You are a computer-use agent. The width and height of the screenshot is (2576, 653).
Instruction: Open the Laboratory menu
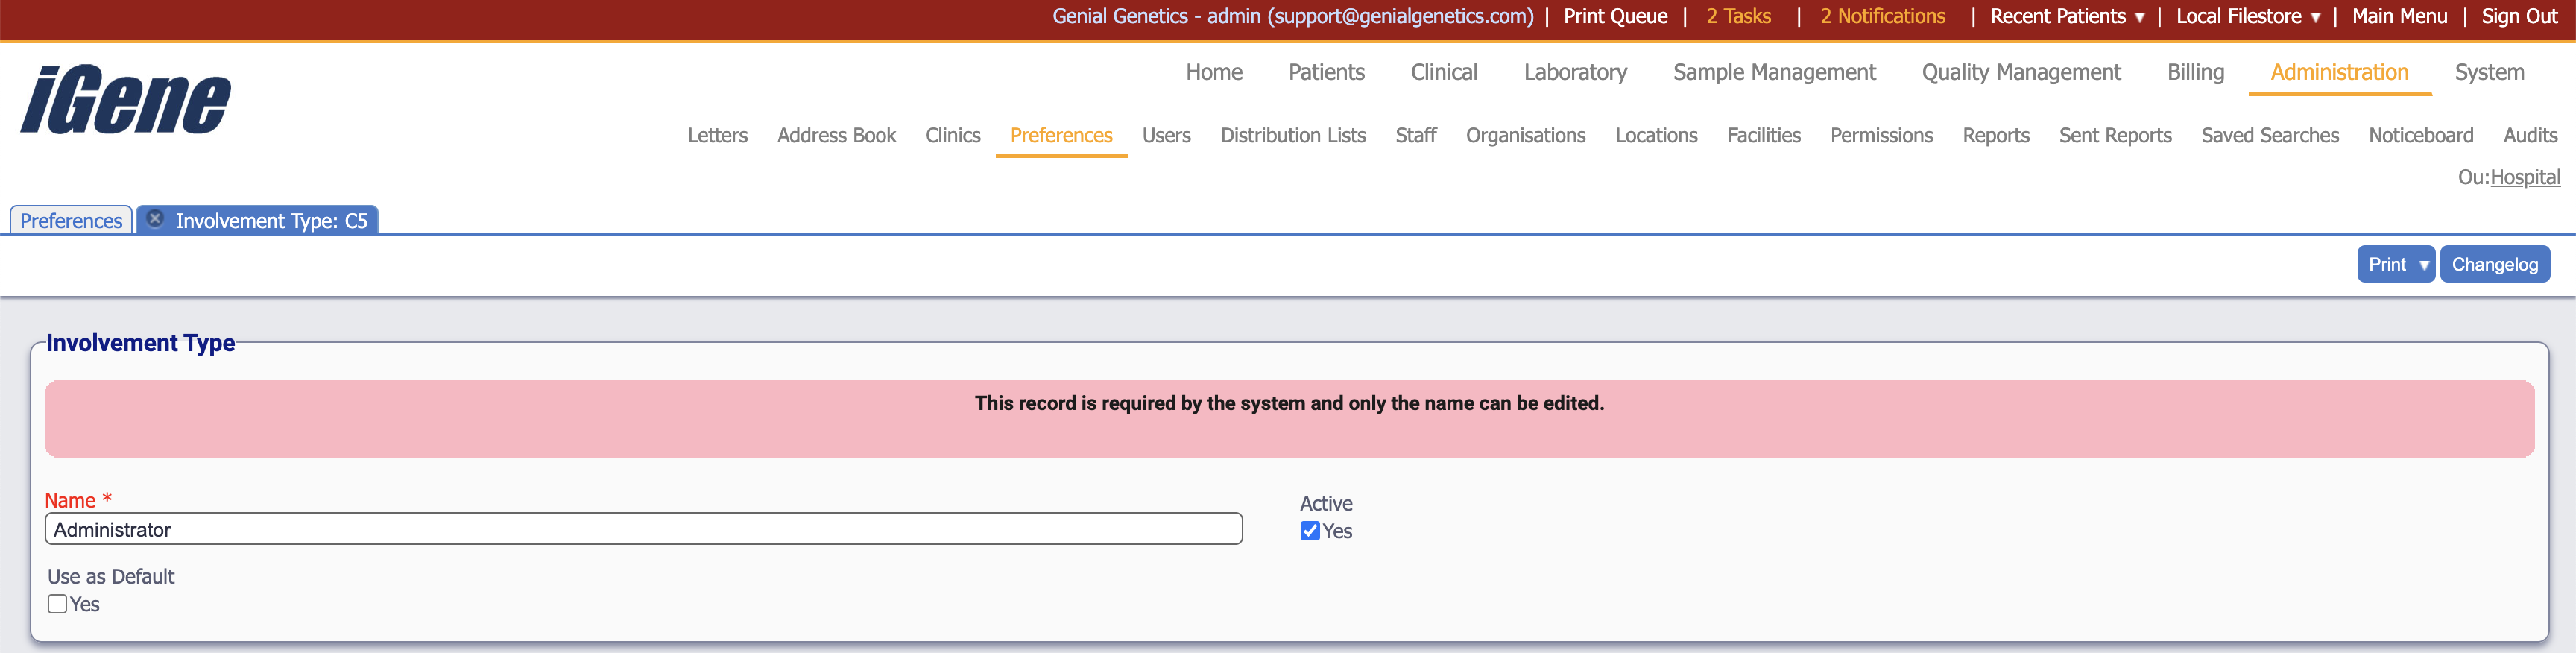[1575, 72]
